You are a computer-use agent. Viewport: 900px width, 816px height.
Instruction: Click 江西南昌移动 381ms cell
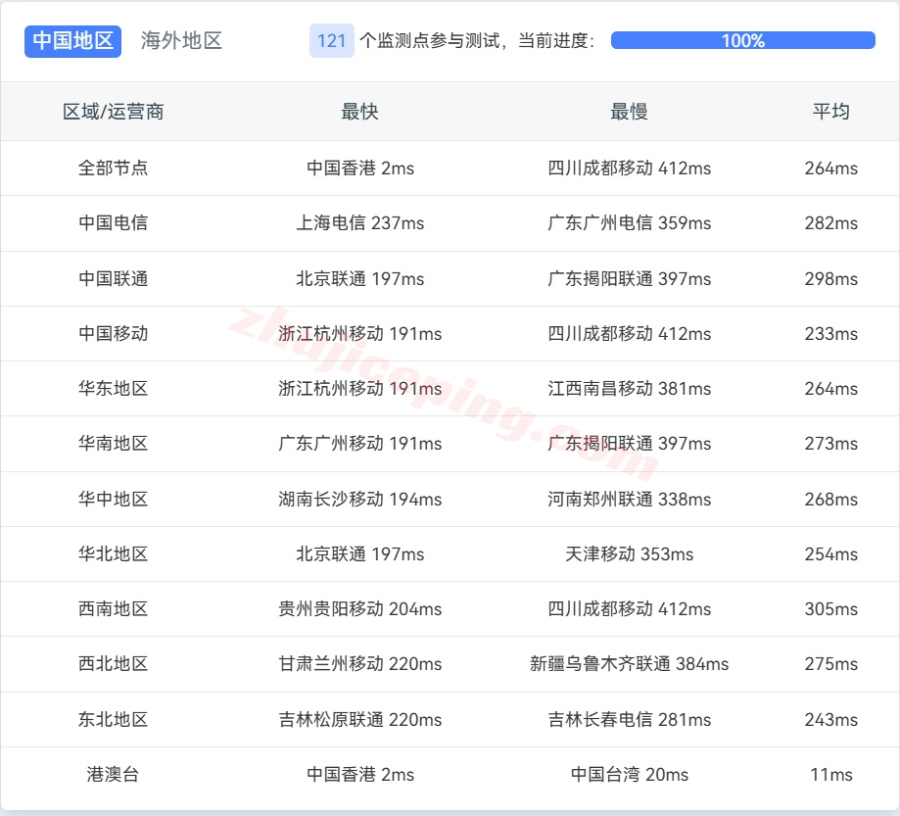pyautogui.click(x=629, y=388)
